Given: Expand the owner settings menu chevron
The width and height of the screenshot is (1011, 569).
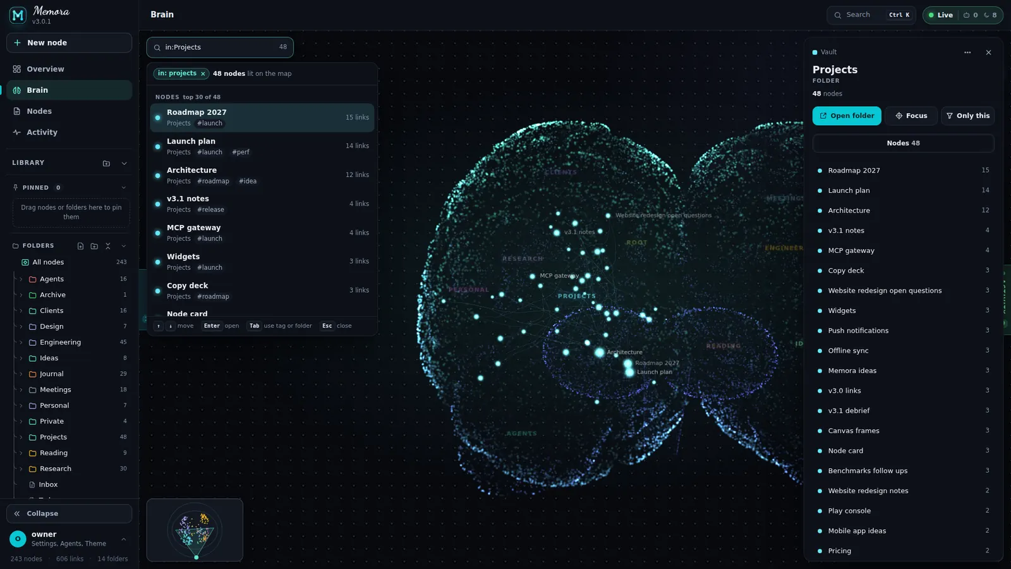Looking at the screenshot, I should (x=123, y=539).
